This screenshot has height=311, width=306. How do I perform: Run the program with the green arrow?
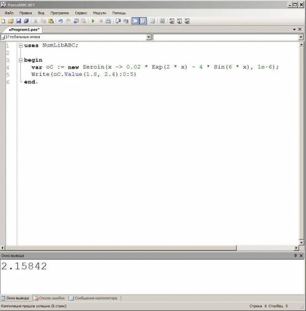(x=93, y=21)
